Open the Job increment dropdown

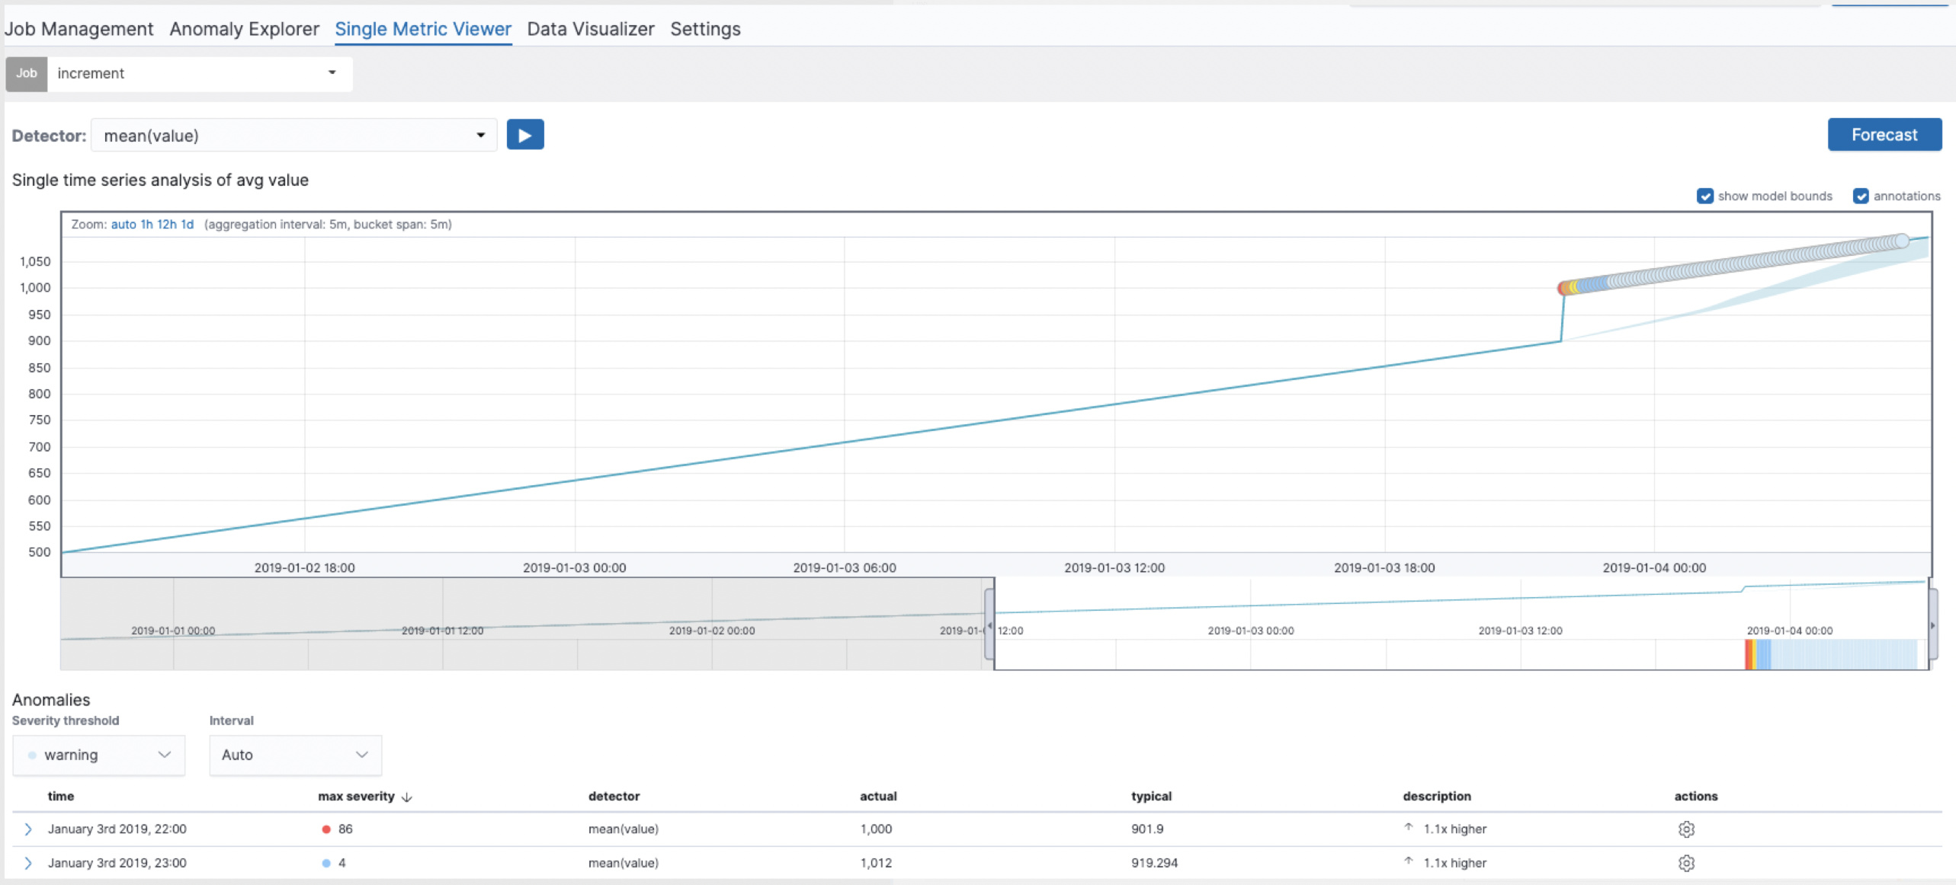[x=198, y=74]
